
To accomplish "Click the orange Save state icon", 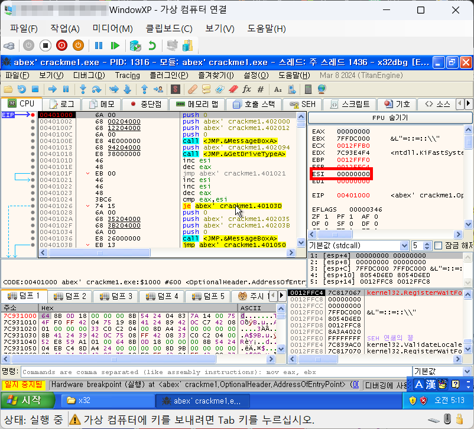I will coord(78,45).
